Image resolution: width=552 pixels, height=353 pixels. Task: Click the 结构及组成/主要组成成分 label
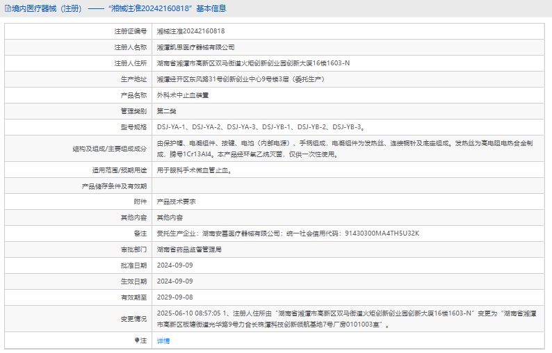click(x=109, y=149)
